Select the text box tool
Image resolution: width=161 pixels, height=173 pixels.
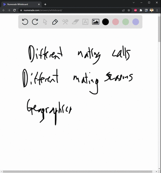pos(85,22)
